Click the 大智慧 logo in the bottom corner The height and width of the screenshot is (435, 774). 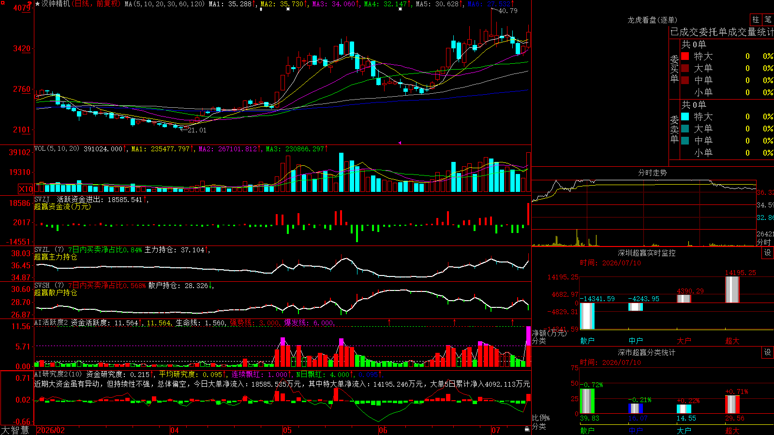tap(15, 430)
